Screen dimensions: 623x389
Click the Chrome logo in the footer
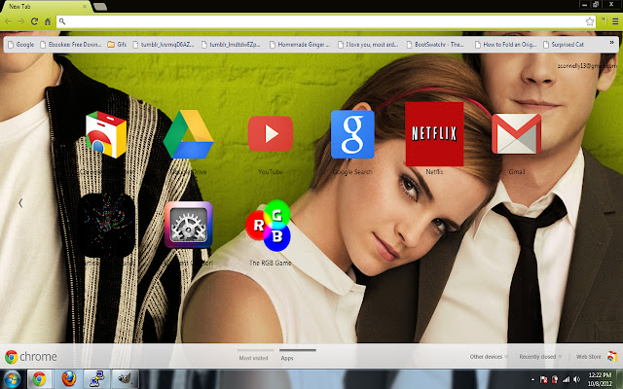click(x=30, y=357)
